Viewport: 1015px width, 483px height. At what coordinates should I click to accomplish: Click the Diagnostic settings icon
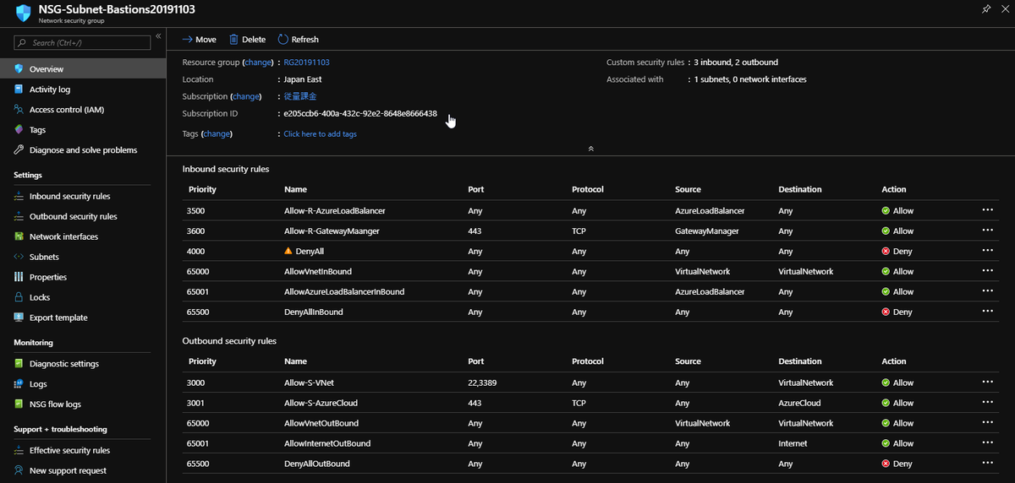coord(19,364)
